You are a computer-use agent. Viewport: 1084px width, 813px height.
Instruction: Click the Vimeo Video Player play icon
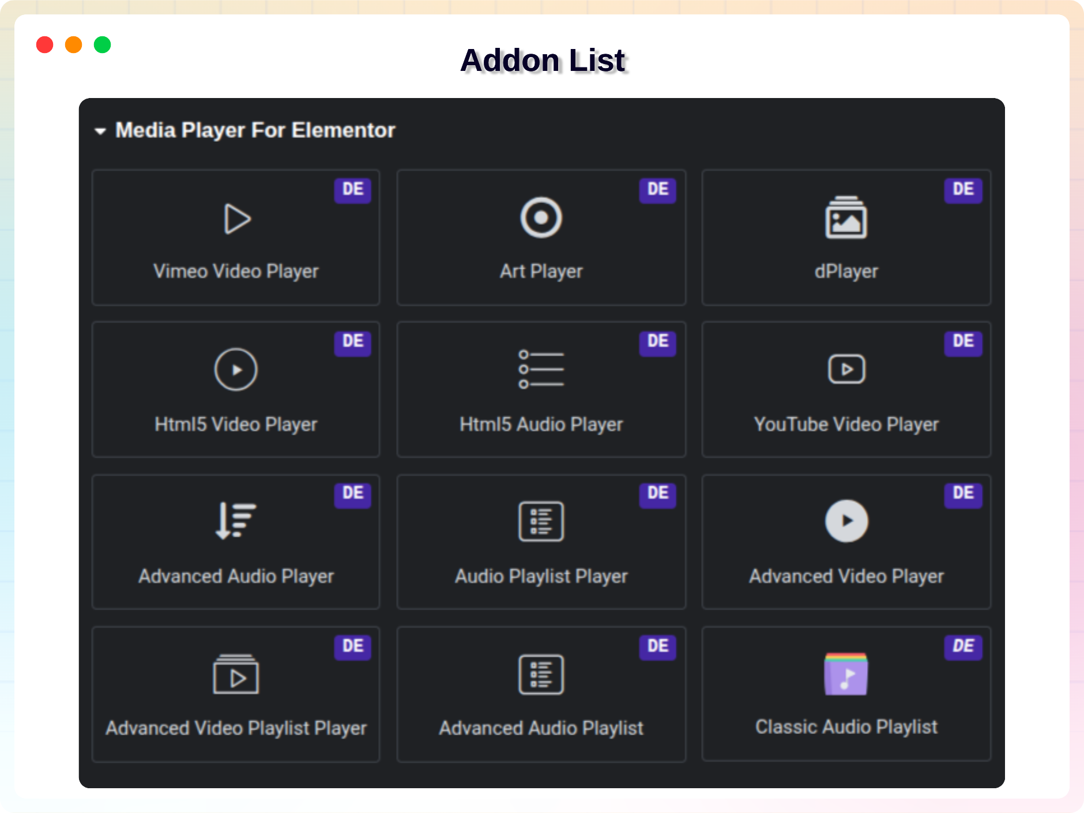coord(236,219)
